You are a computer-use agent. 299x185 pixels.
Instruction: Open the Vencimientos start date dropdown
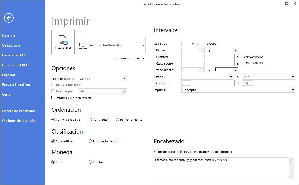[x=202, y=70]
